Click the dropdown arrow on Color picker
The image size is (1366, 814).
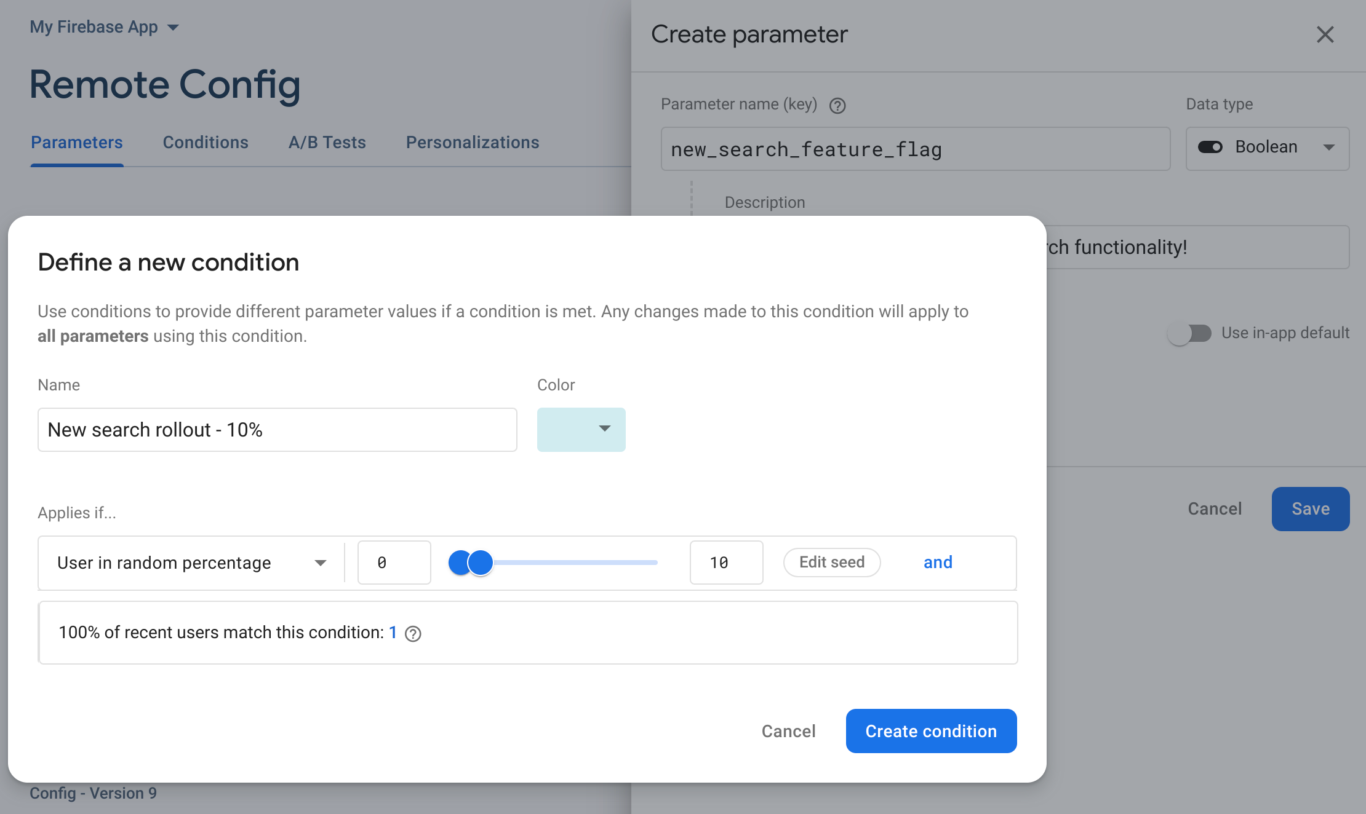(x=604, y=429)
